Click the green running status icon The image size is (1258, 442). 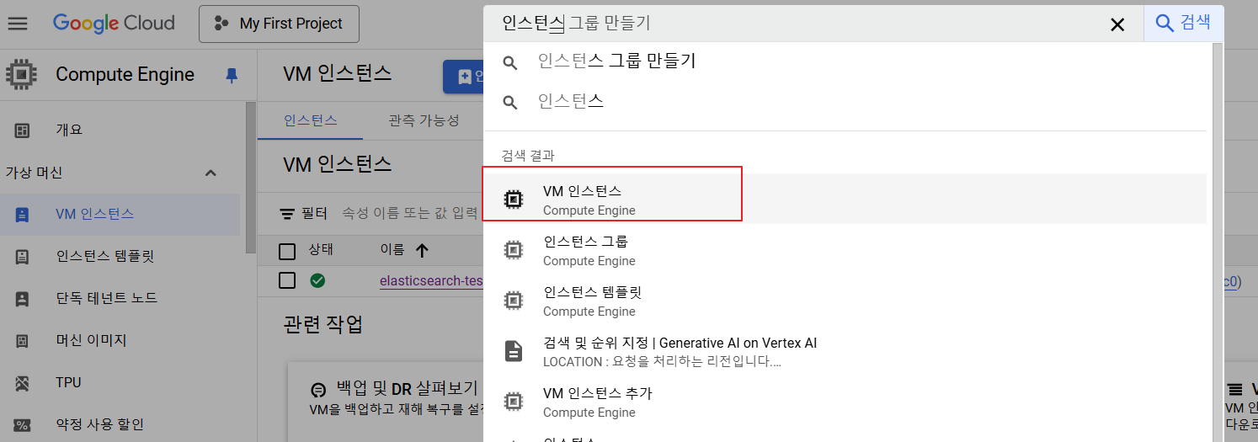[317, 280]
